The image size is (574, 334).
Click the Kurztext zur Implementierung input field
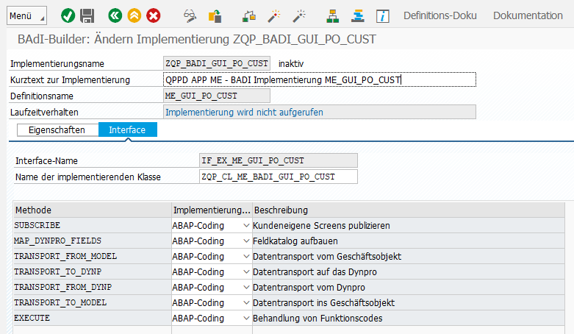point(319,79)
